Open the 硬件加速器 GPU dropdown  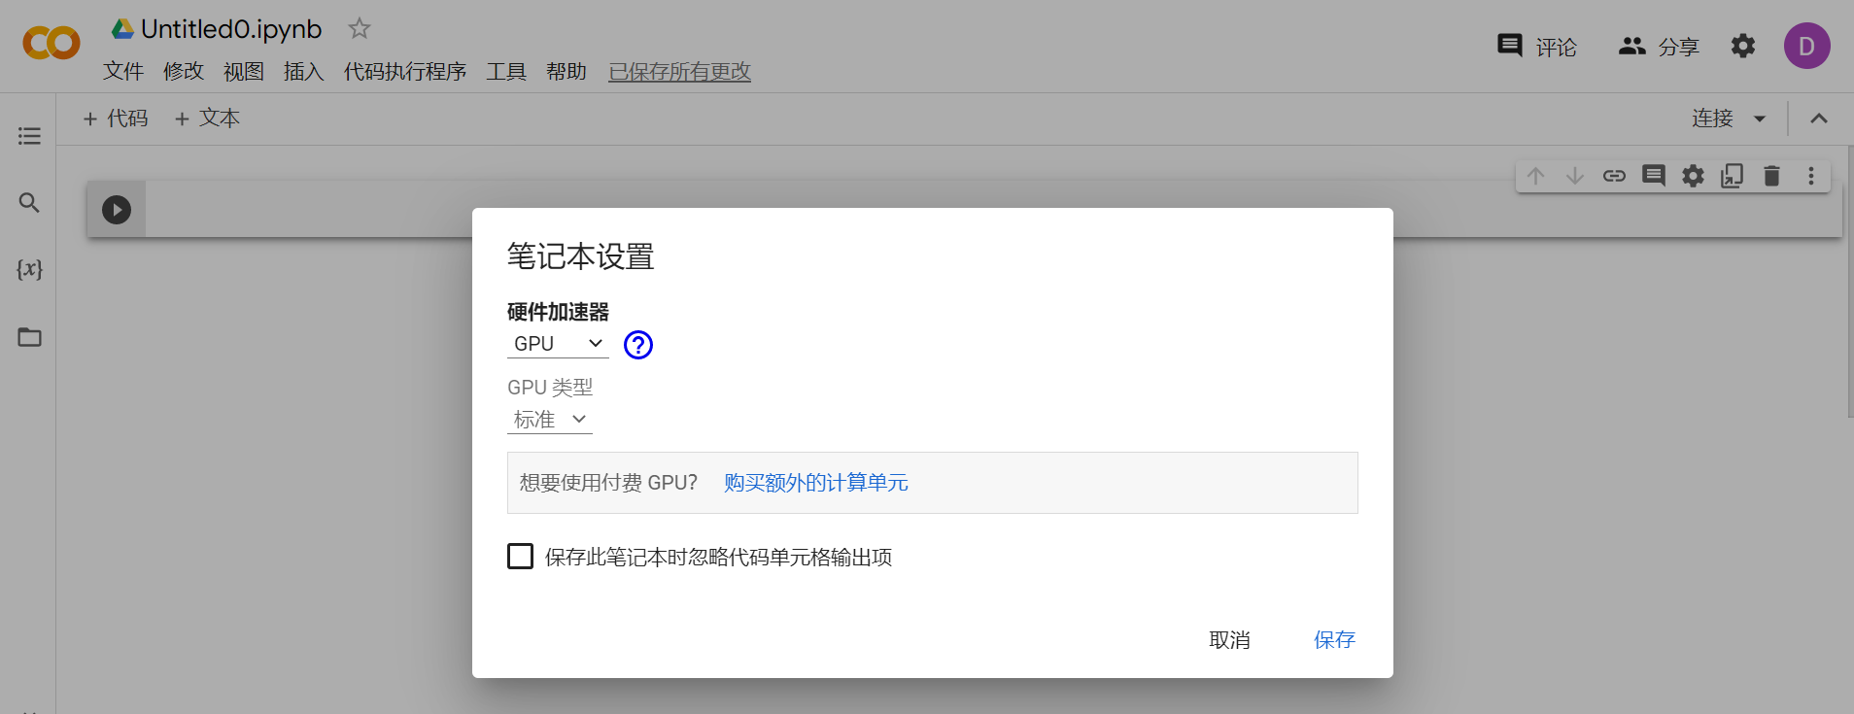point(558,344)
